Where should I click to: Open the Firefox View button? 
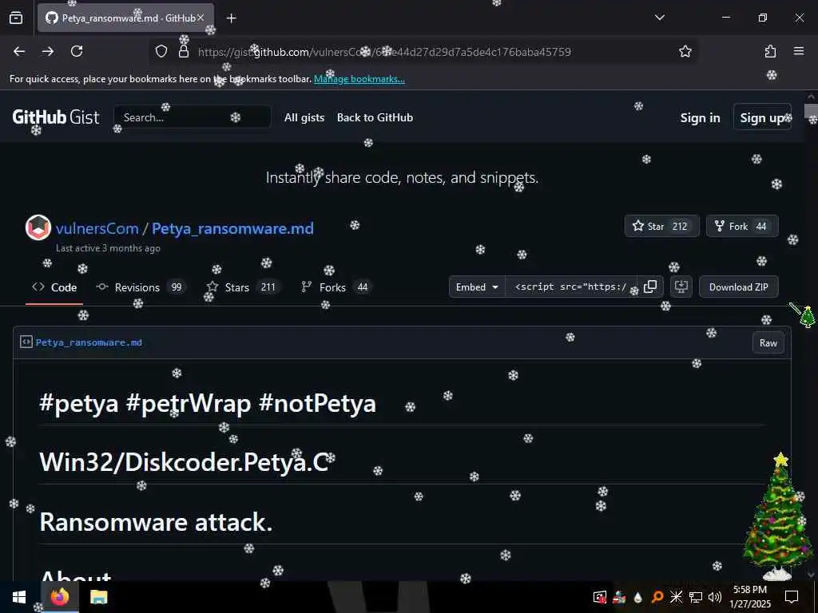tap(16, 18)
